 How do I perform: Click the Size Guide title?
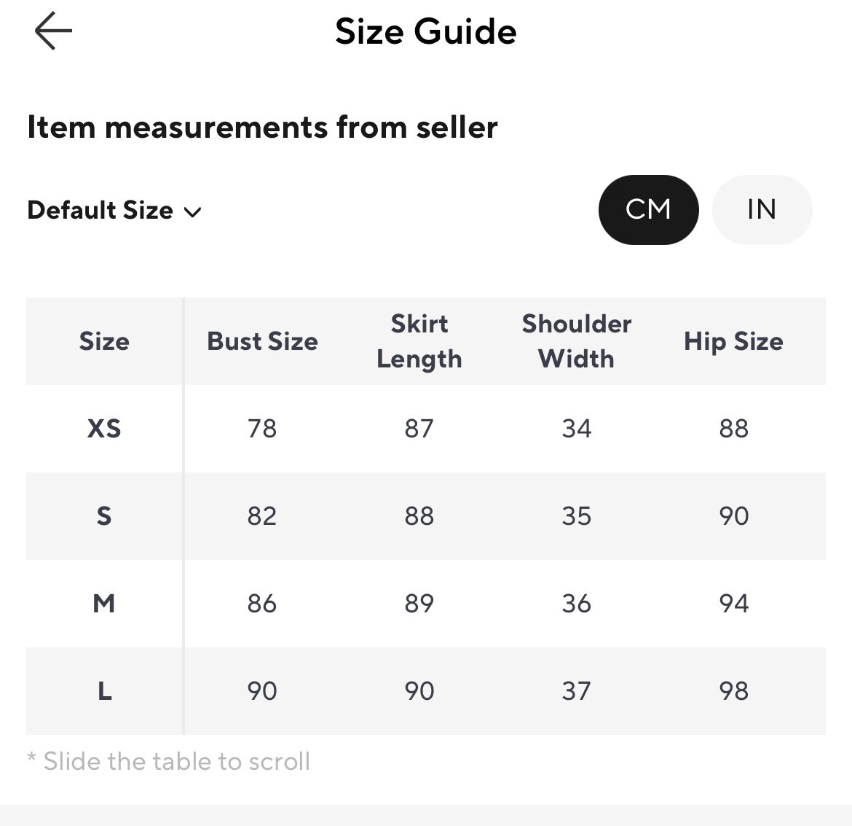click(425, 31)
